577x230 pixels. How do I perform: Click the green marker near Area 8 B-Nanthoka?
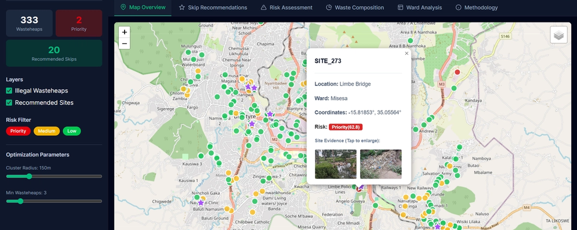[410, 40]
